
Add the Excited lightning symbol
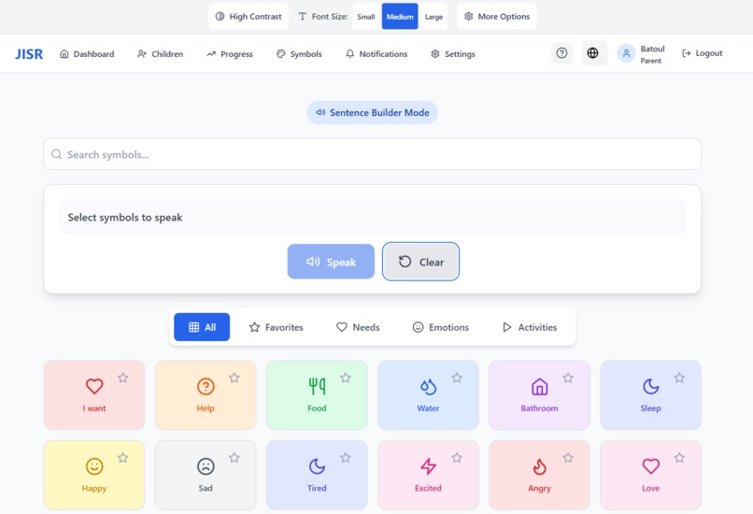[428, 475]
